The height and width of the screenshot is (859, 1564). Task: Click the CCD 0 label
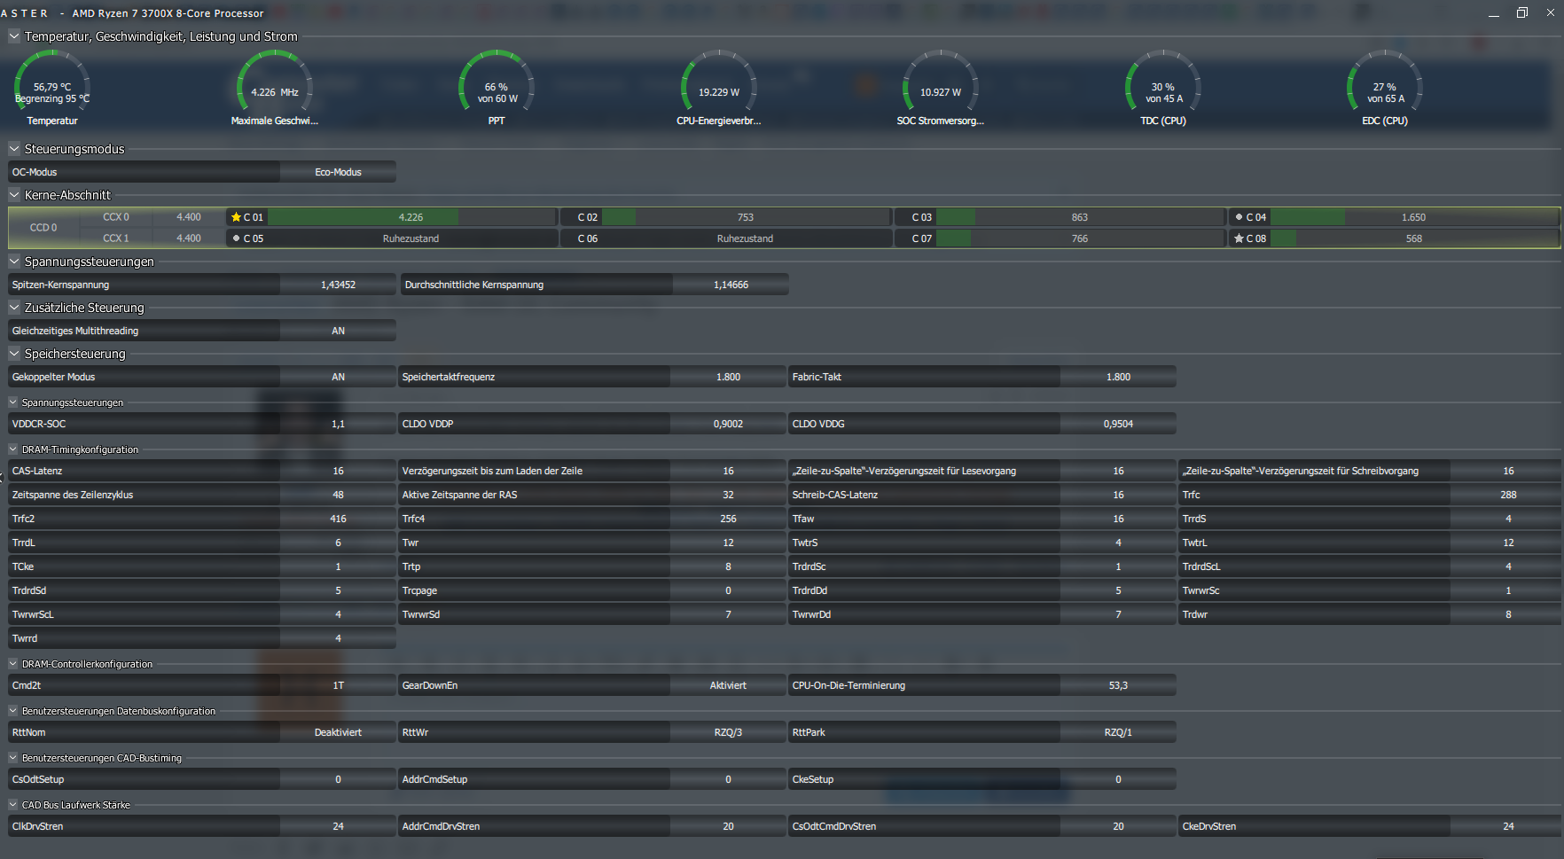[x=43, y=228]
